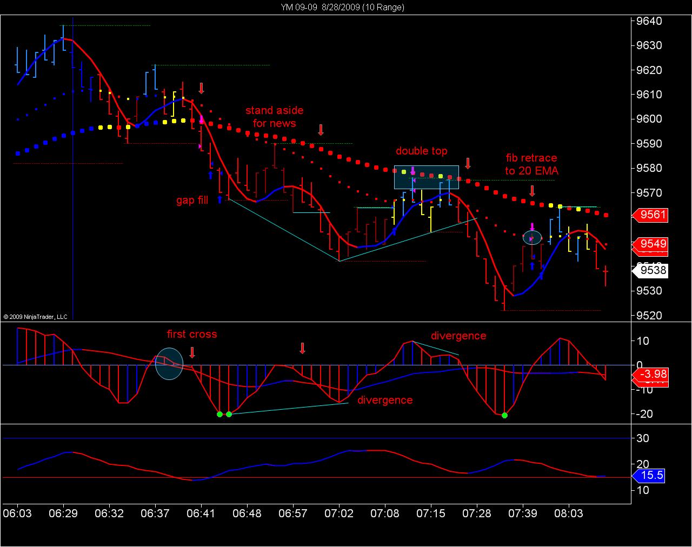This screenshot has width=692, height=547.
Task: Click the upper 'divergence' label near oscillator peak
Action: click(x=458, y=336)
